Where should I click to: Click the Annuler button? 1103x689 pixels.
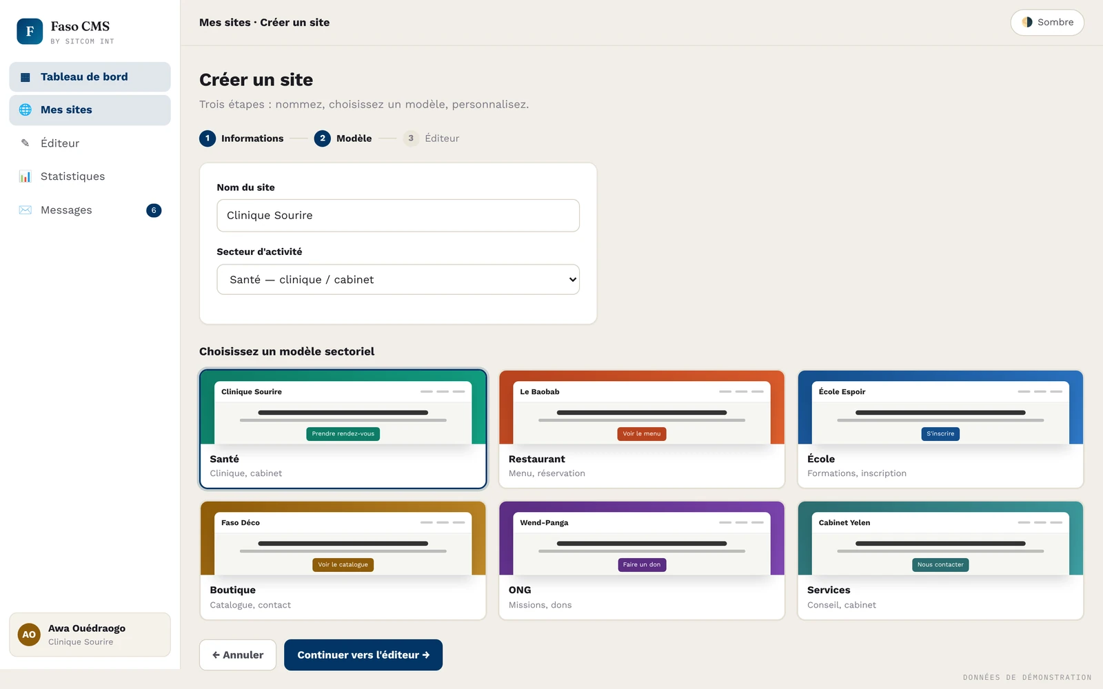pyautogui.click(x=238, y=655)
